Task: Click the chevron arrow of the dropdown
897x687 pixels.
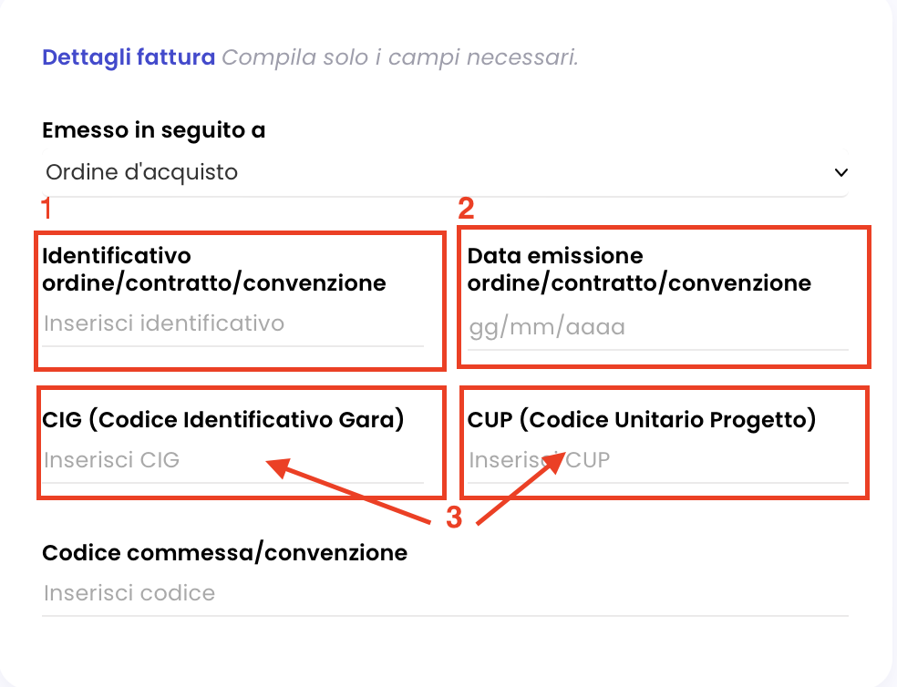Action: click(840, 172)
